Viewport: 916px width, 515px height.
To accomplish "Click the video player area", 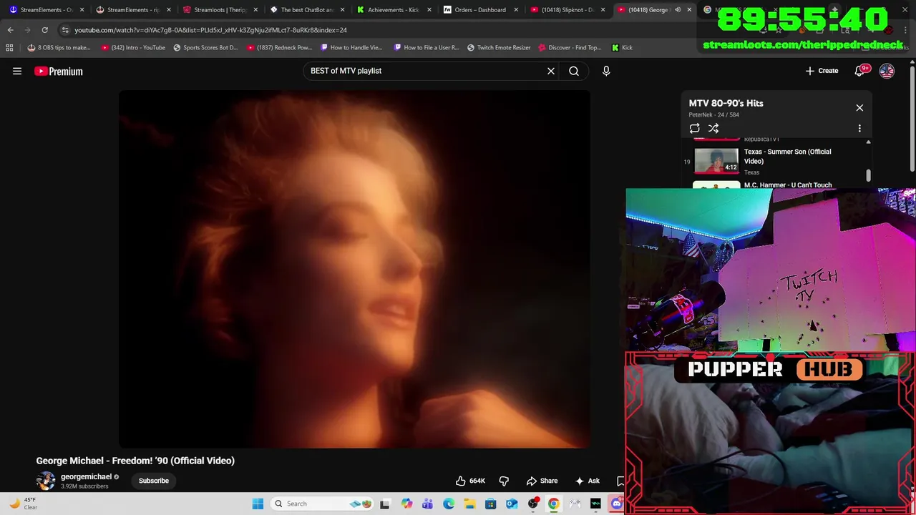I will coord(354,269).
